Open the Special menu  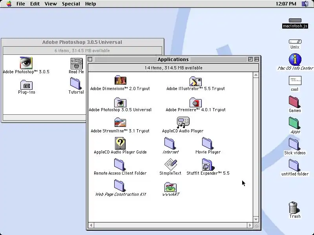click(x=71, y=4)
